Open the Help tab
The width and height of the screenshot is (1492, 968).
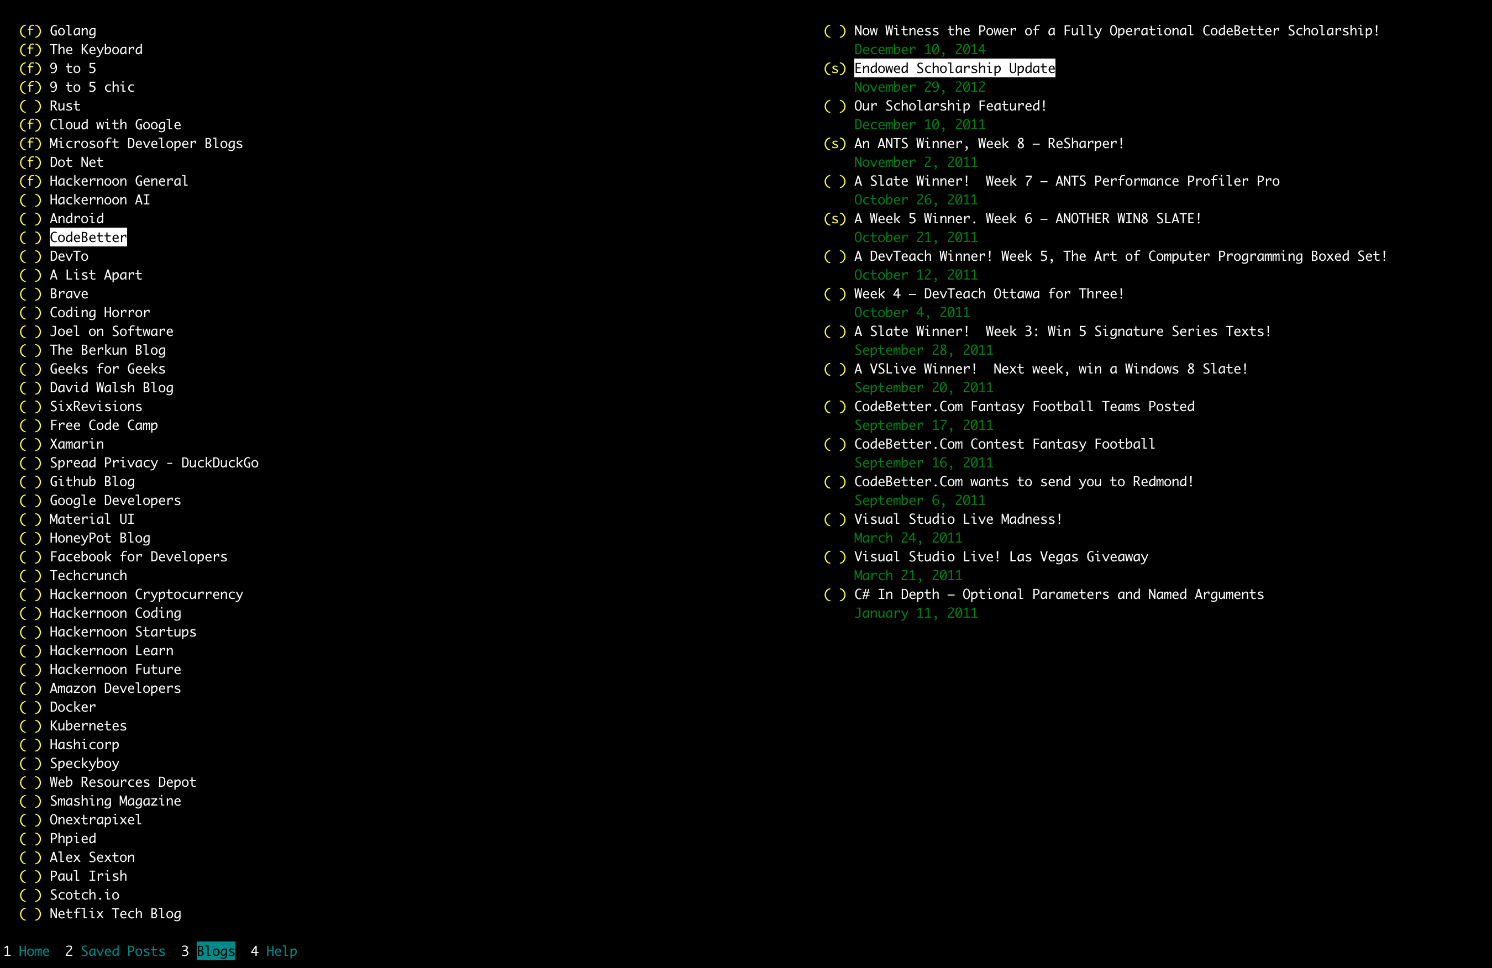pos(281,951)
